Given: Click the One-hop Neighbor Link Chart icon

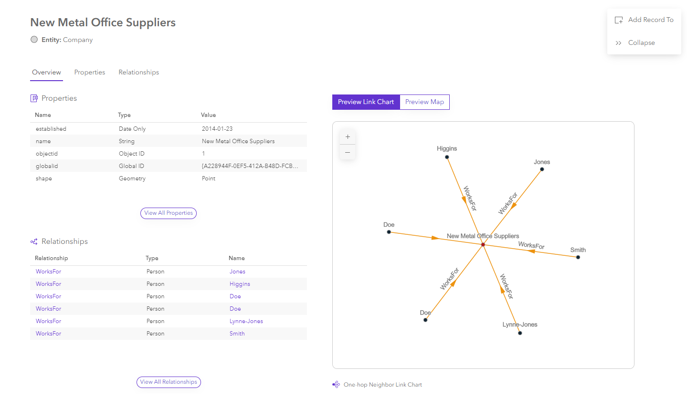Looking at the screenshot, I should (336, 384).
